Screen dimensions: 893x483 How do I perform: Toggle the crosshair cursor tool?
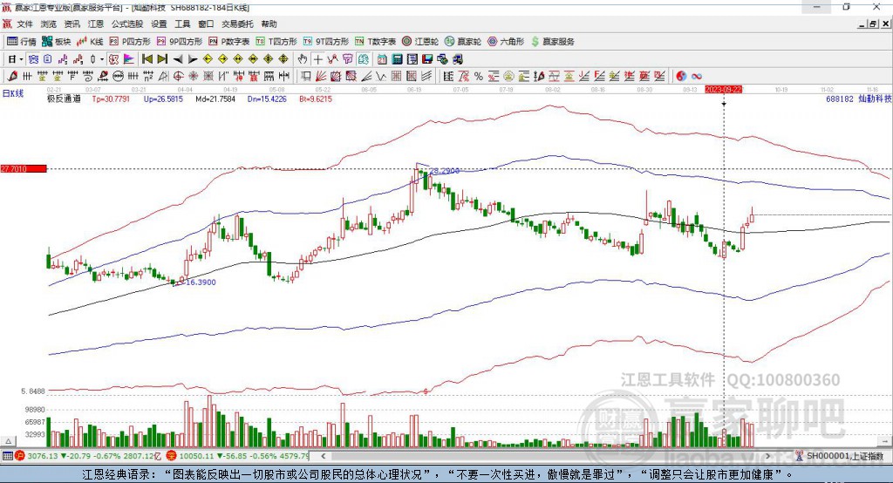(318, 59)
